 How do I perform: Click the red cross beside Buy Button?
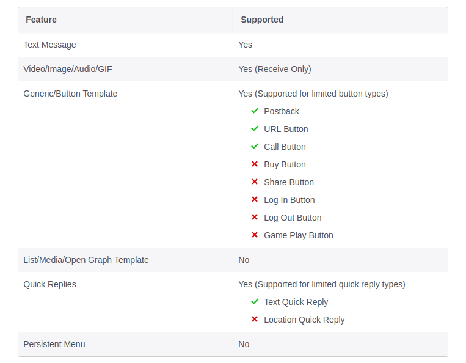click(255, 164)
